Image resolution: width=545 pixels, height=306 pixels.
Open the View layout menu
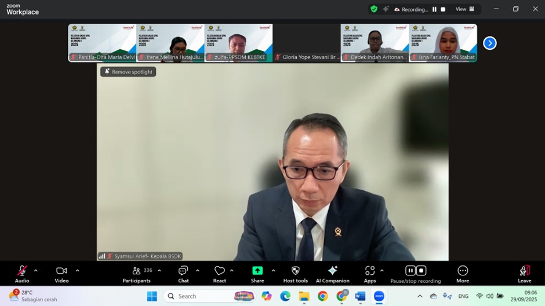465,9
